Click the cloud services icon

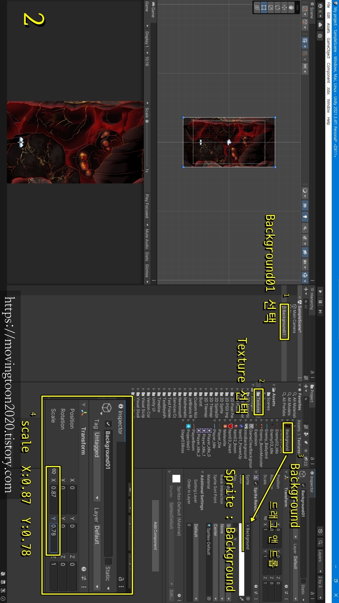pos(320,25)
